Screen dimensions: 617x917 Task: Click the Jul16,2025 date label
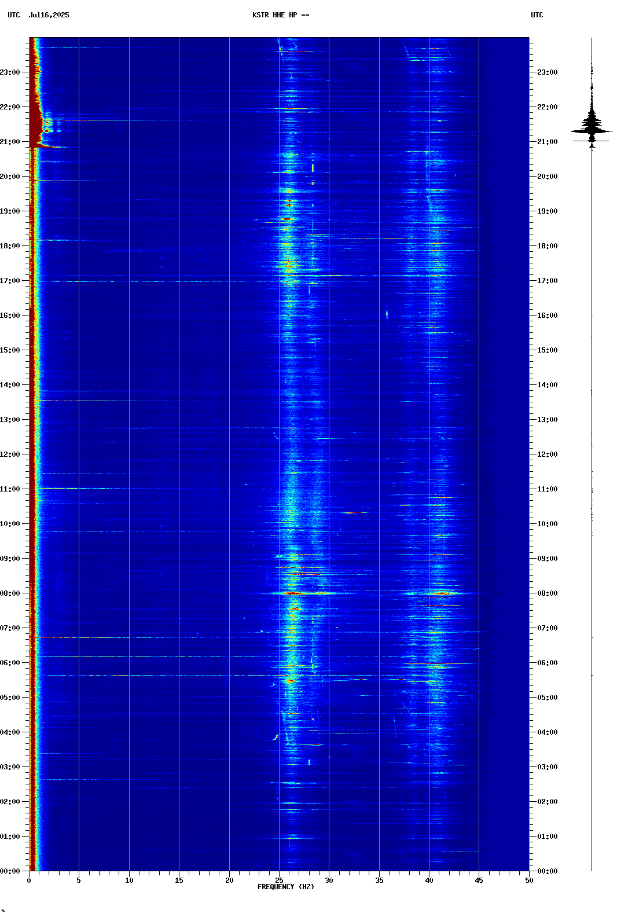pos(49,15)
